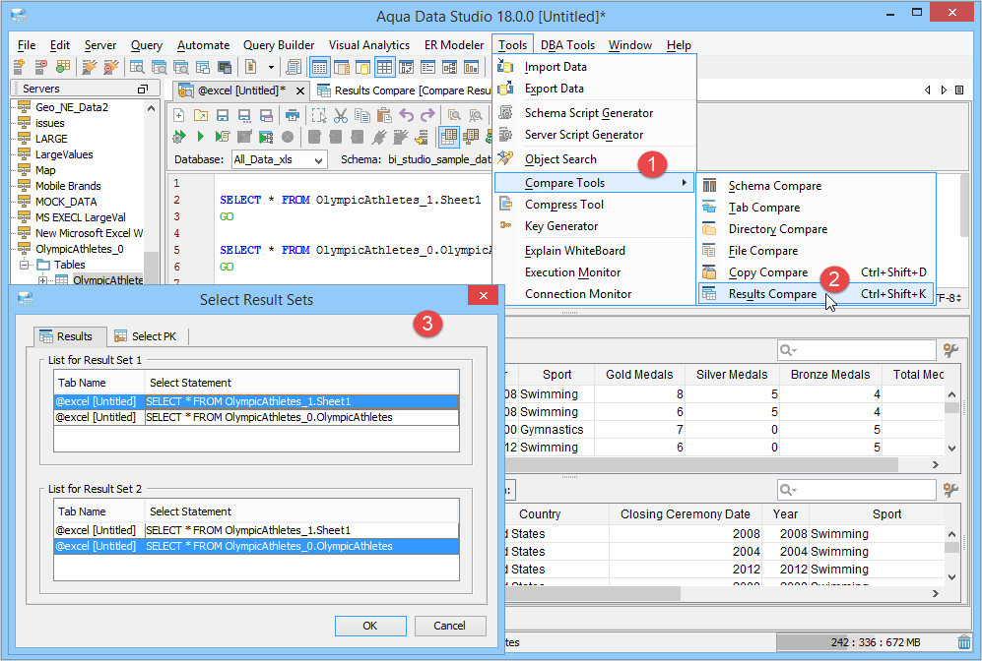
Task: Click the Open file folder icon
Action: pyautogui.click(x=201, y=115)
